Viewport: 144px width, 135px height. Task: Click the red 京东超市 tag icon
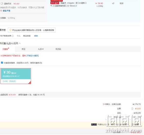tap(55, 3)
